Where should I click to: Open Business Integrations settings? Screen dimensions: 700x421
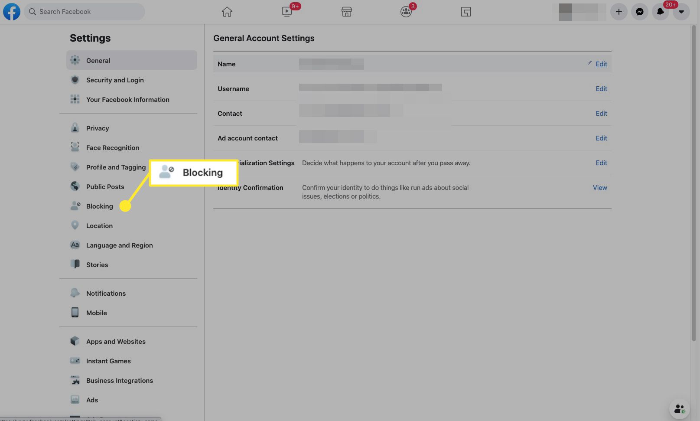(132, 380)
